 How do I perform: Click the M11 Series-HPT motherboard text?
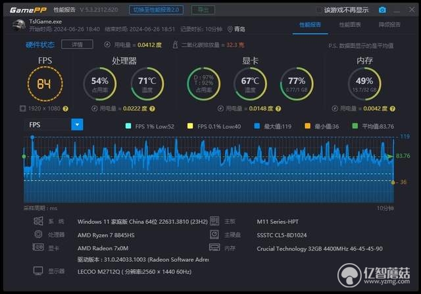pyautogui.click(x=278, y=222)
